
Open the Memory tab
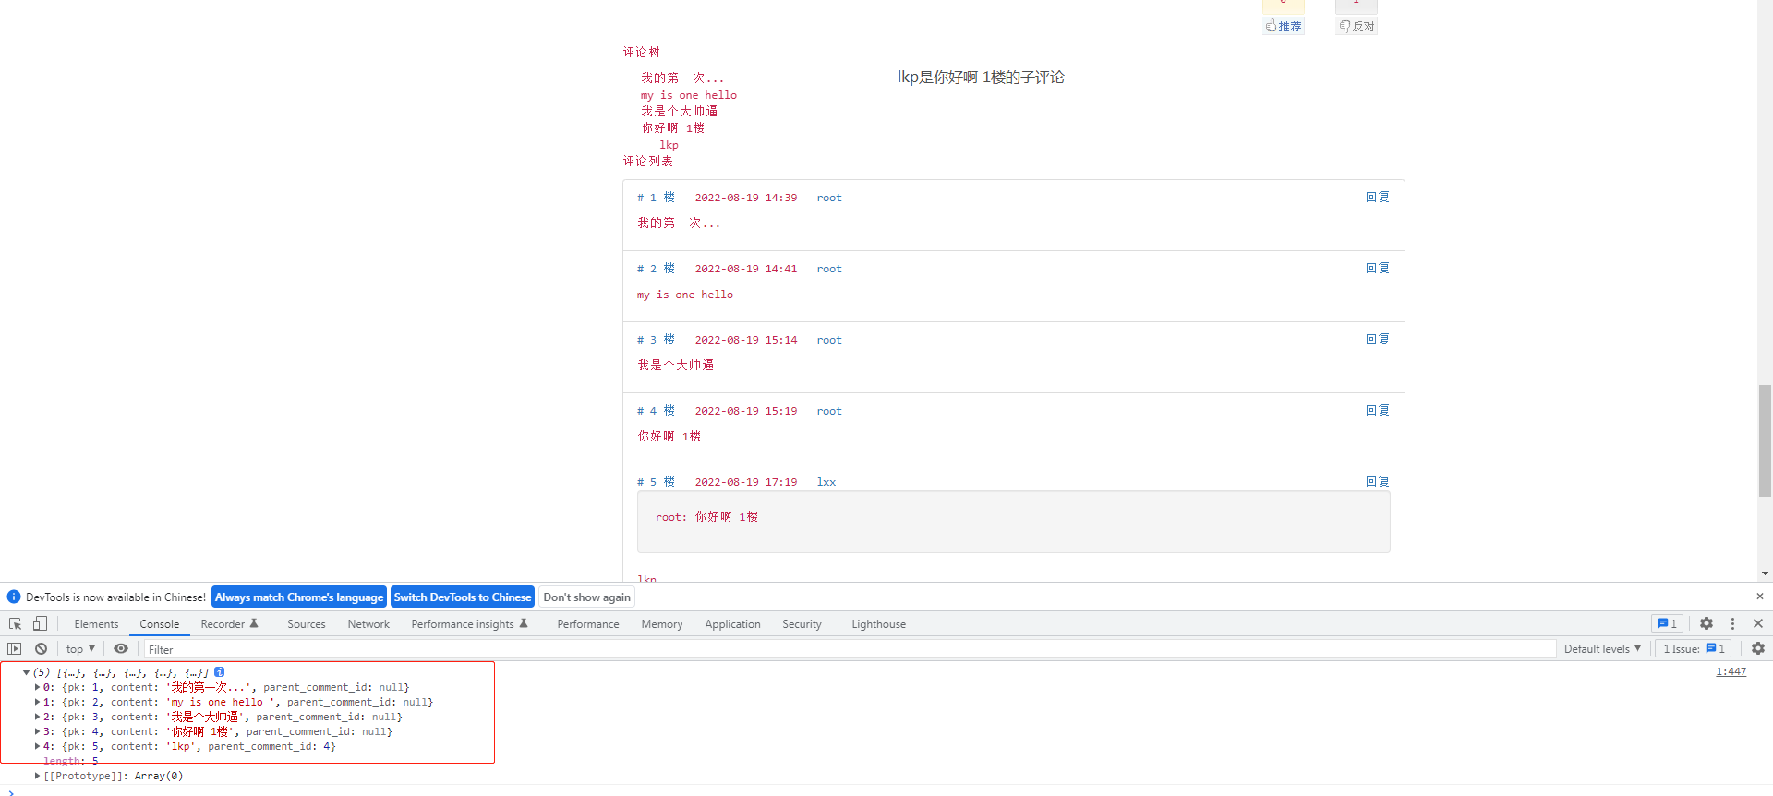[x=662, y=624]
